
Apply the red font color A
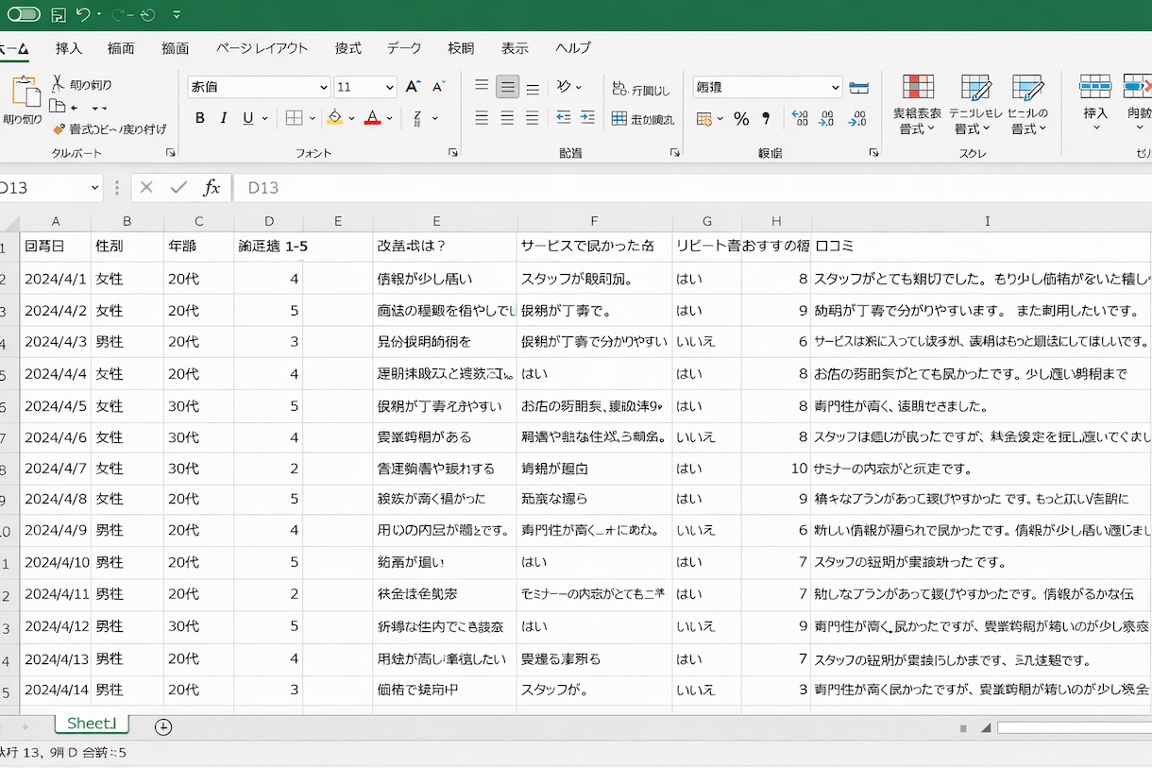tap(372, 118)
